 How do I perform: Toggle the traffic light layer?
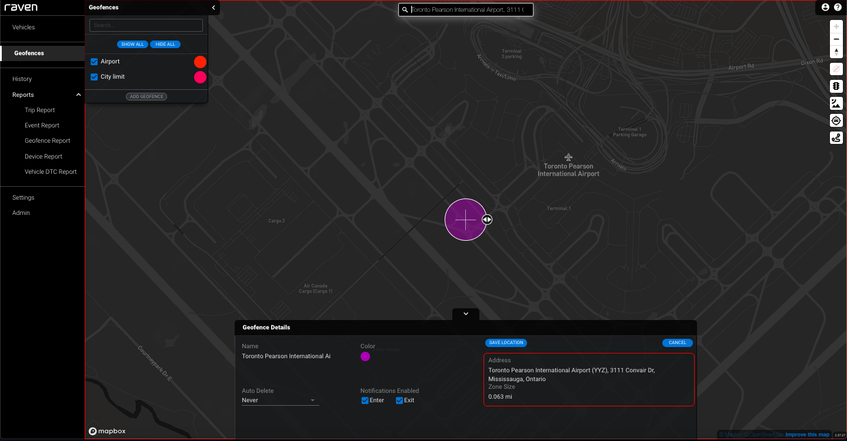(836, 86)
